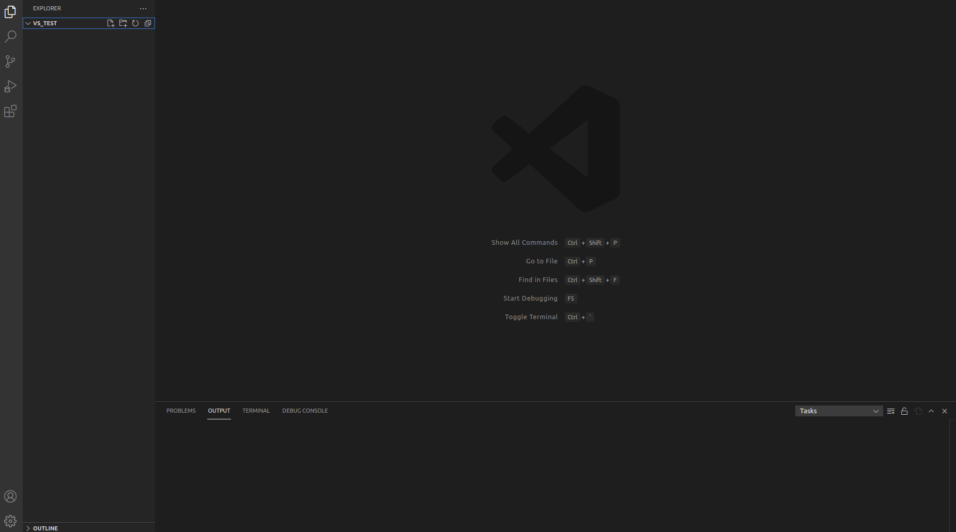Click the Output panel vertical scrollbar
This screenshot has height=532, width=956.
pyautogui.click(x=952, y=476)
